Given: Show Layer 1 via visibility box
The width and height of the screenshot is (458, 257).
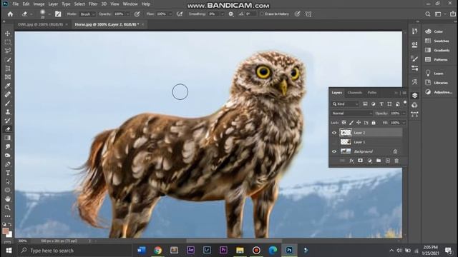Looking at the screenshot, I should (334, 142).
